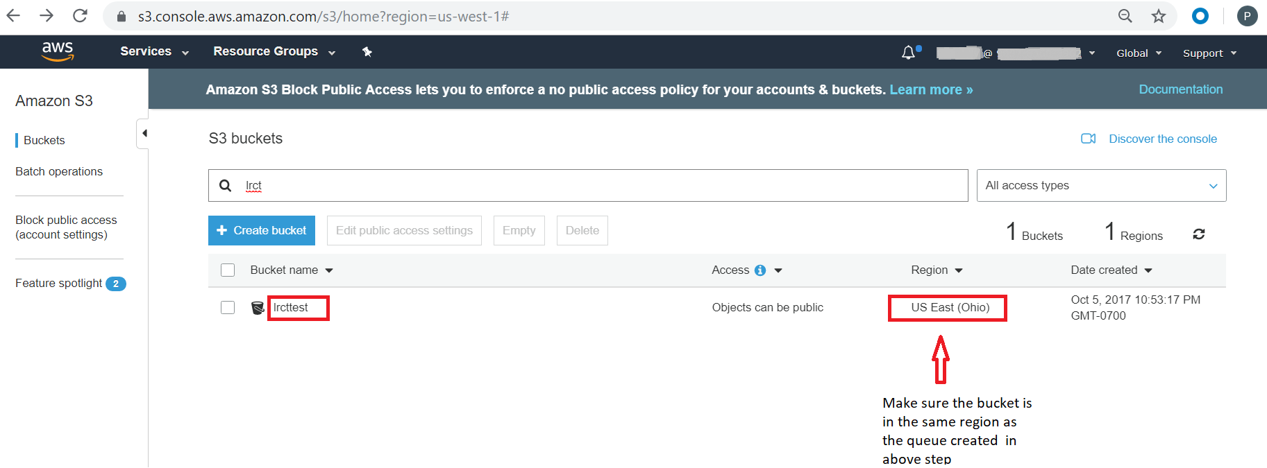Open Batch operations in sidebar
This screenshot has width=1267, height=468.
(x=59, y=171)
